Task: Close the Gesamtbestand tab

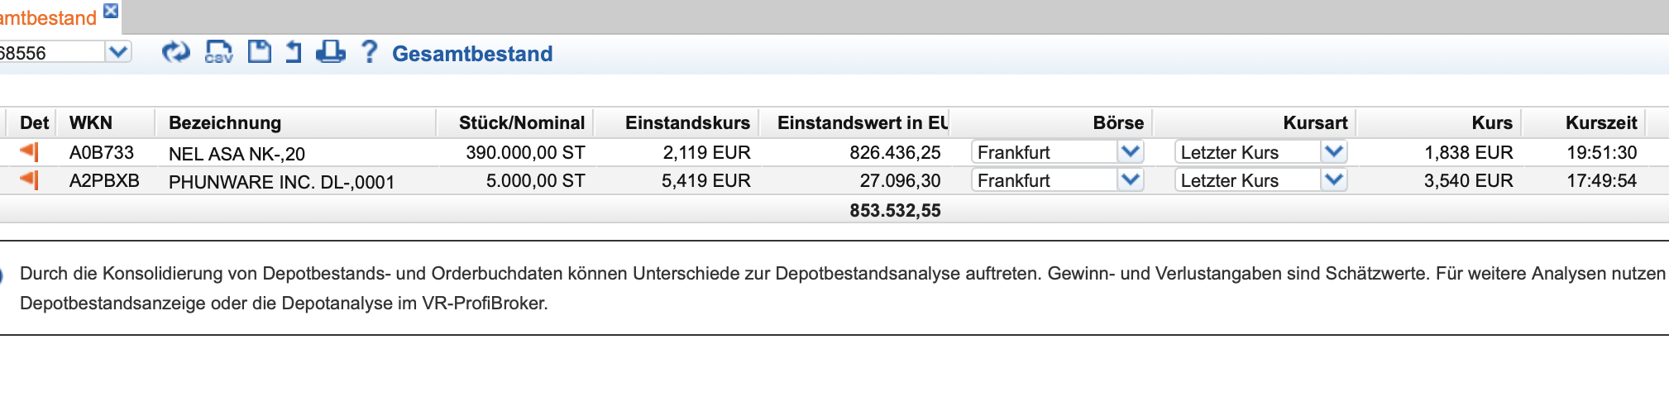Action: coord(111,11)
